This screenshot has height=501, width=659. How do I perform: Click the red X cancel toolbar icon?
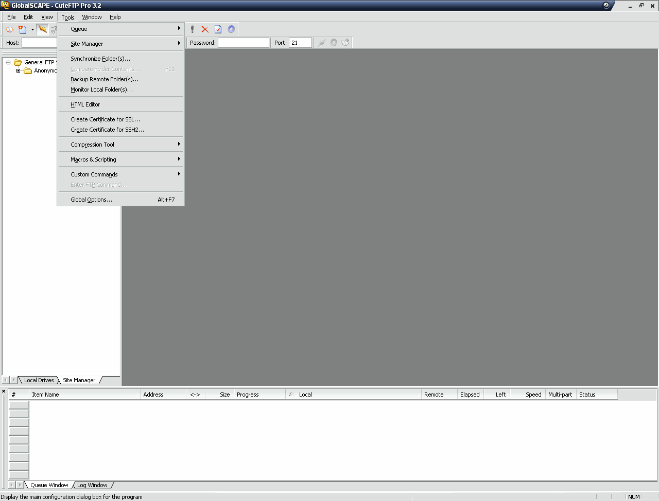205,29
